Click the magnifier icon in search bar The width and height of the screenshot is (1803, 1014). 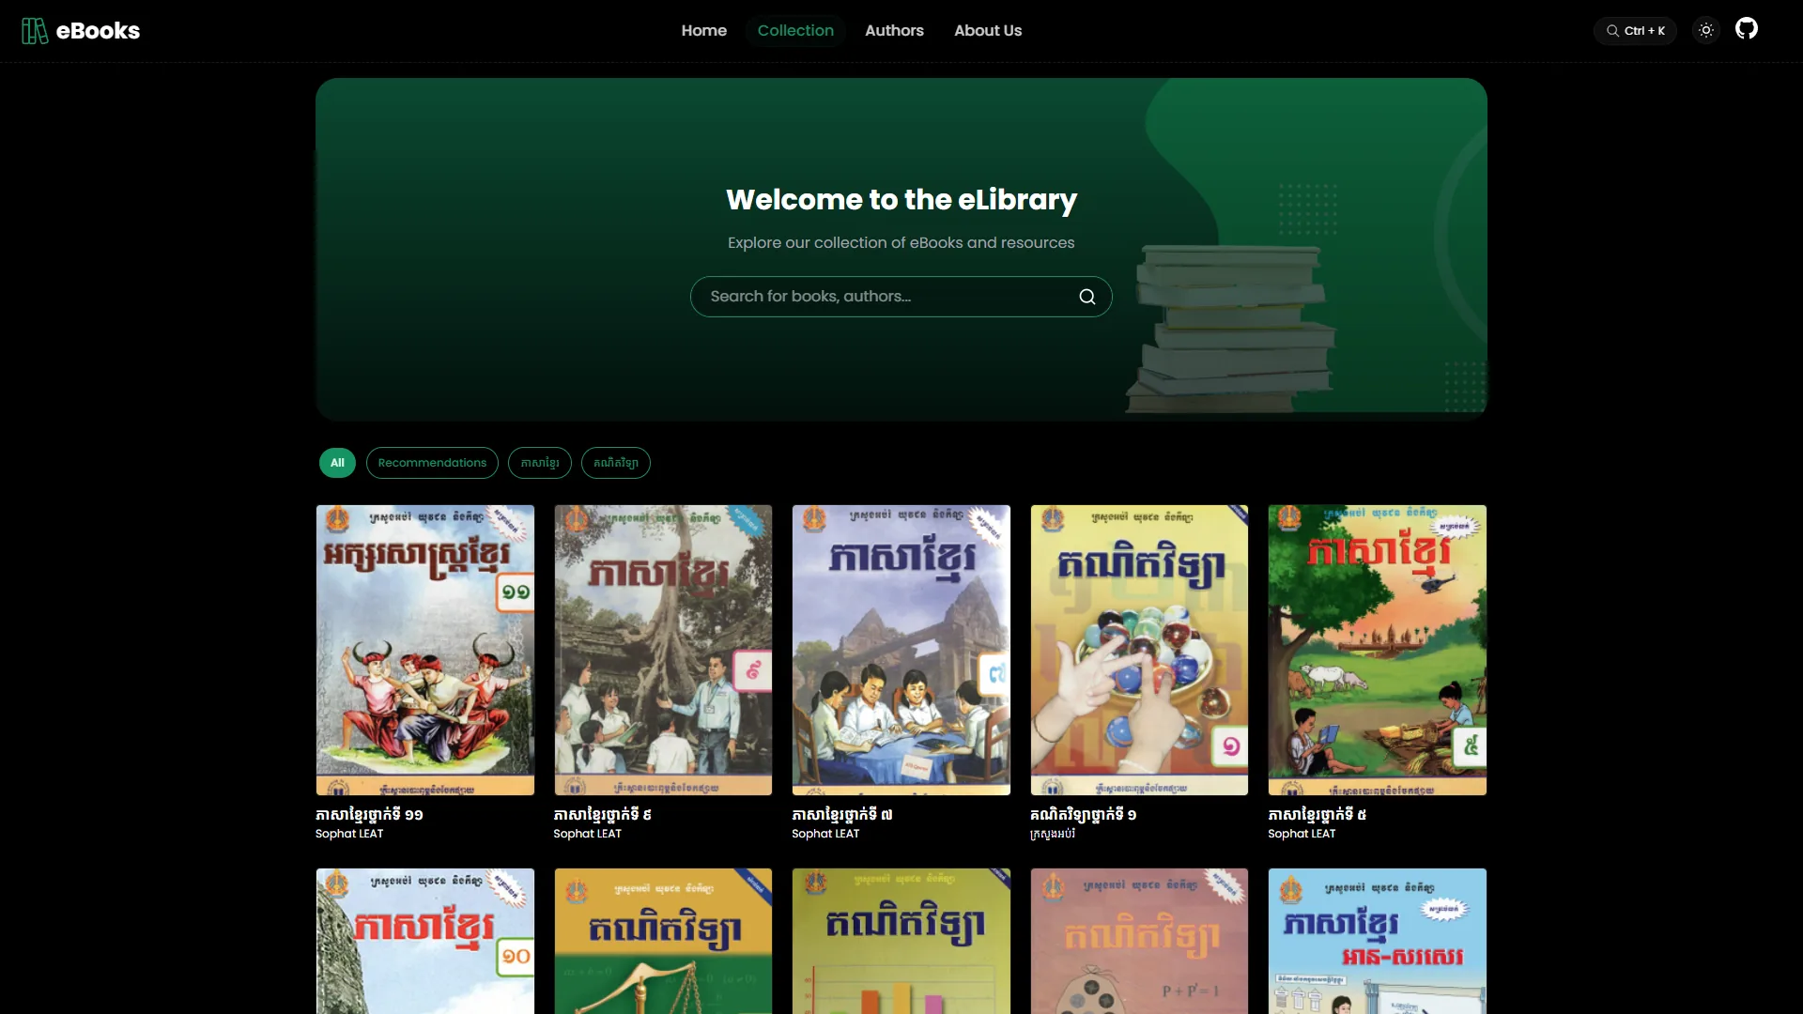click(1086, 297)
